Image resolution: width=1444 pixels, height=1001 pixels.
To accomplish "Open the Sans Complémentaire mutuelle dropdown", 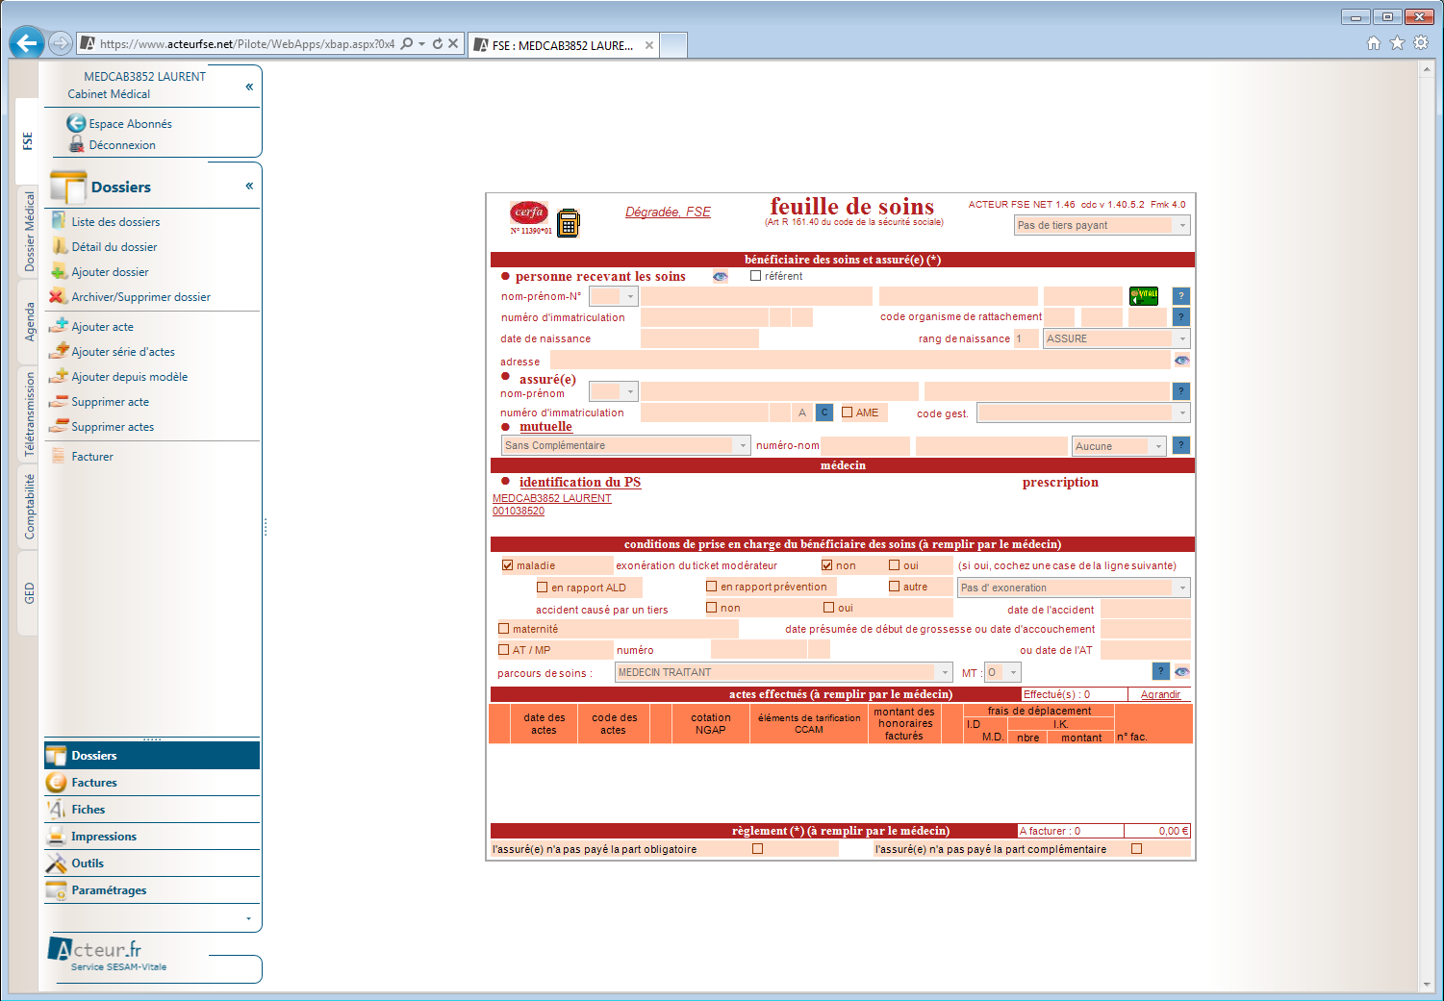I will point(742,446).
